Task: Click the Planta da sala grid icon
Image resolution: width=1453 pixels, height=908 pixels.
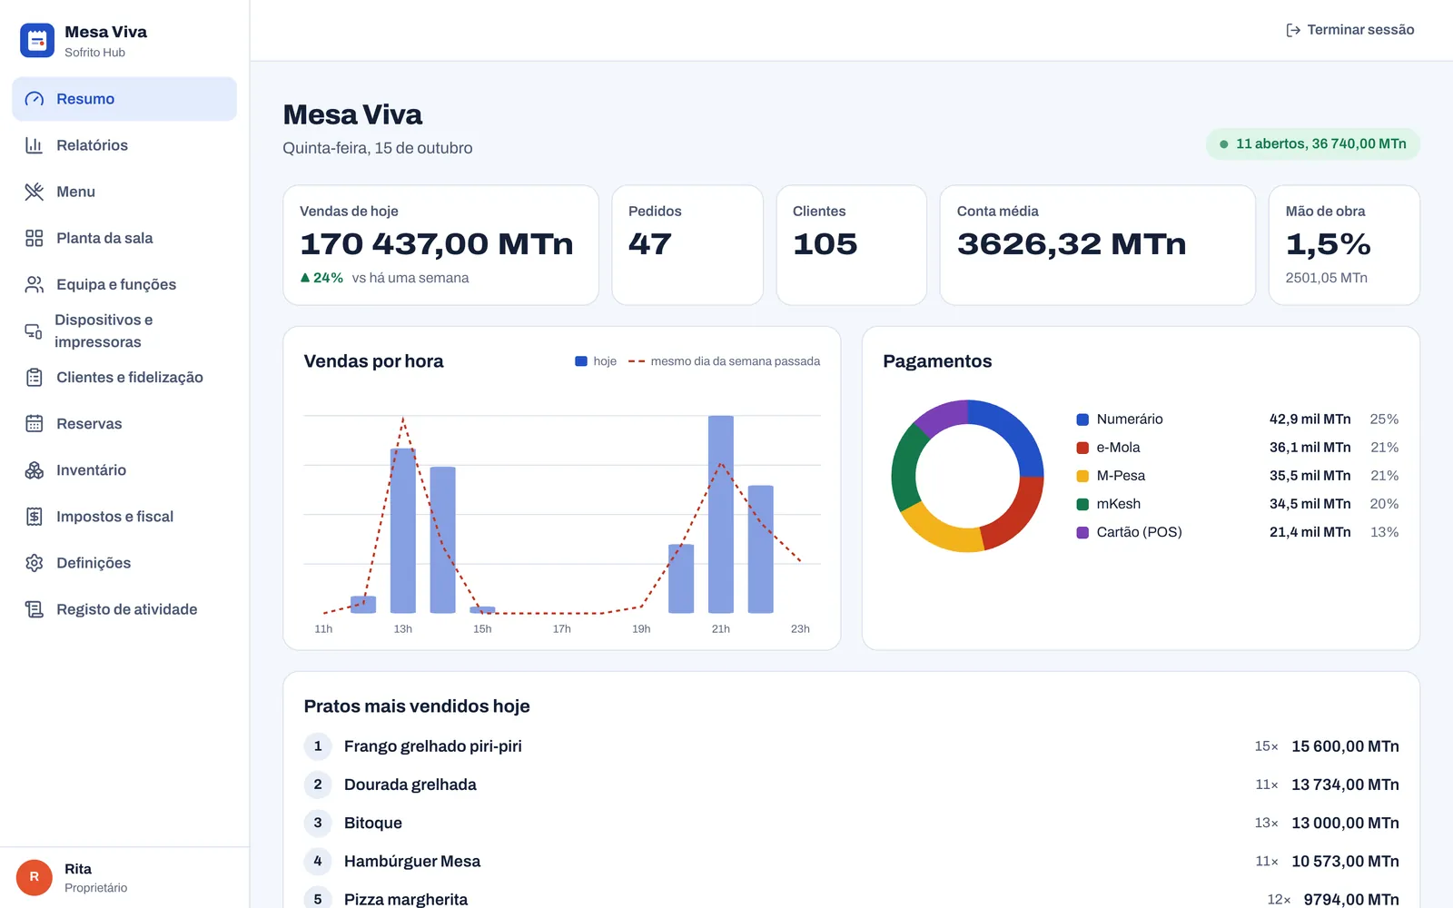Action: pyautogui.click(x=35, y=238)
